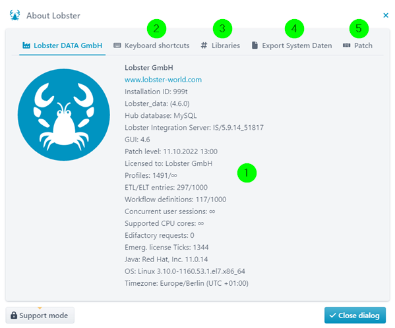Open the Keyboard shortcuts tab

click(152, 45)
